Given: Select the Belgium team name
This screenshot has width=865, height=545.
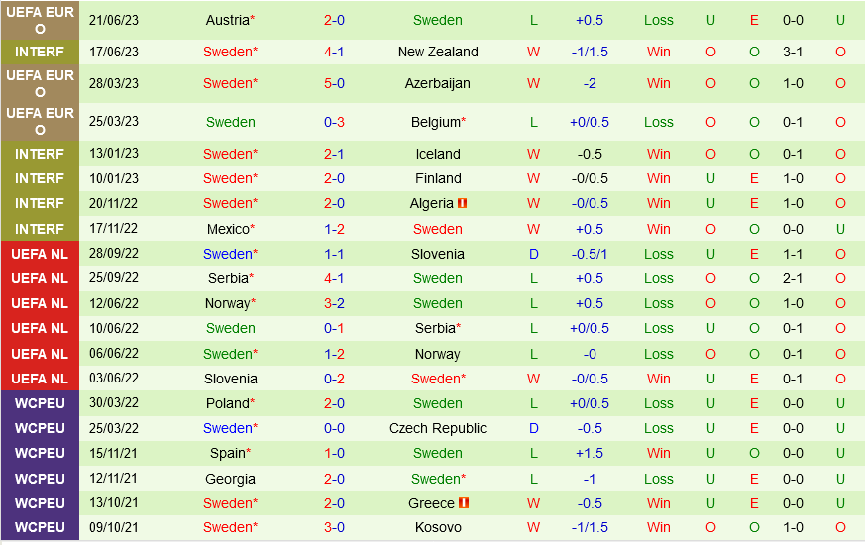Looking at the screenshot, I should point(435,122).
